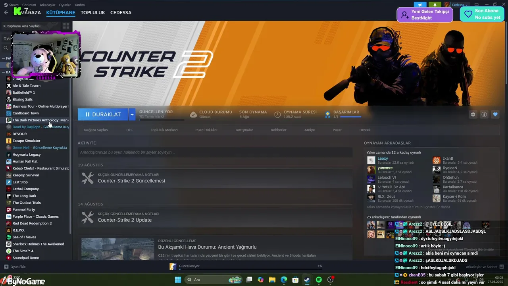This screenshot has width=508, height=286.
Task: Open Counter-Strike 2 game info icon
Action: tap(484, 114)
